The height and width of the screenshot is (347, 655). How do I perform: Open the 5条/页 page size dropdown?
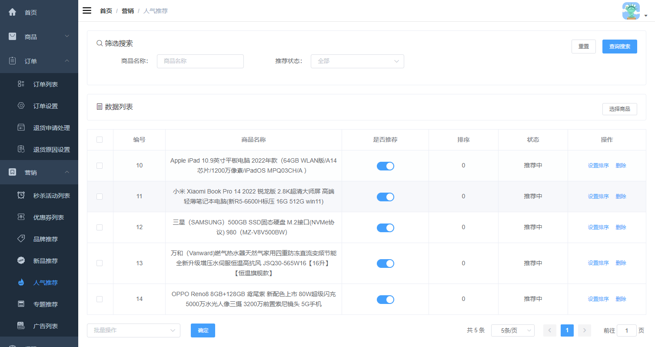click(x=513, y=330)
